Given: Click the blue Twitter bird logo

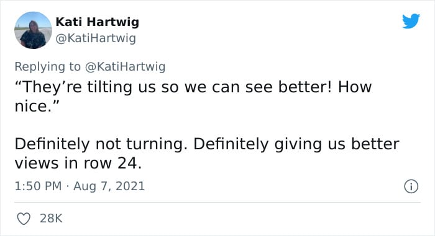Looking at the screenshot, I should coord(411,20).
